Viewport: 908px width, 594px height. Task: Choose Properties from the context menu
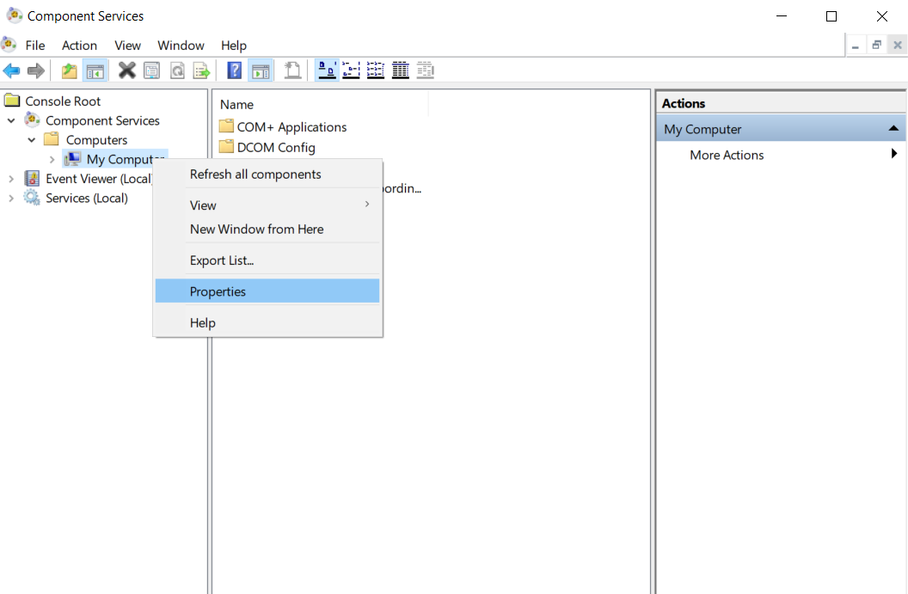click(218, 291)
